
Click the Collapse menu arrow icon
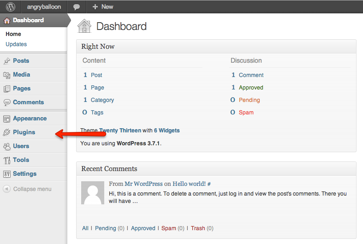(x=7, y=189)
